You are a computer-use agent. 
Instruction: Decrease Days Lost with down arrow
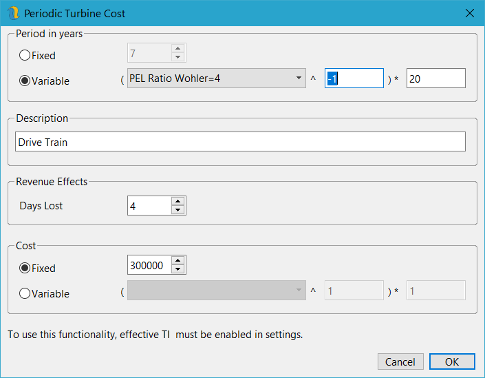point(178,209)
